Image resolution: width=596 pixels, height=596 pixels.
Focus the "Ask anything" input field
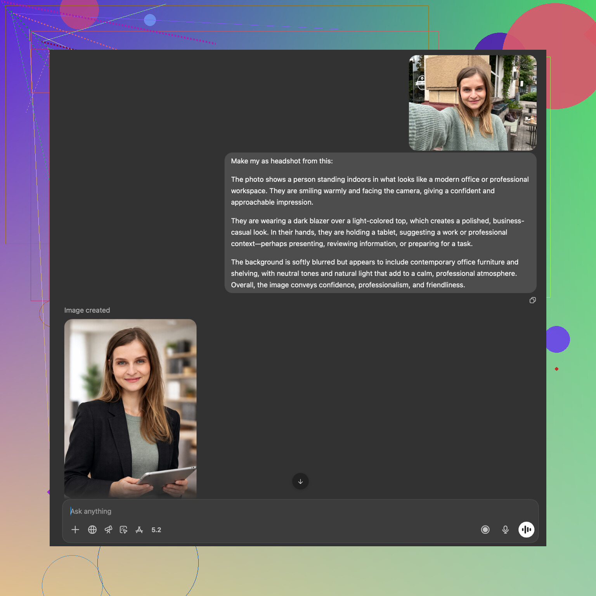272,511
